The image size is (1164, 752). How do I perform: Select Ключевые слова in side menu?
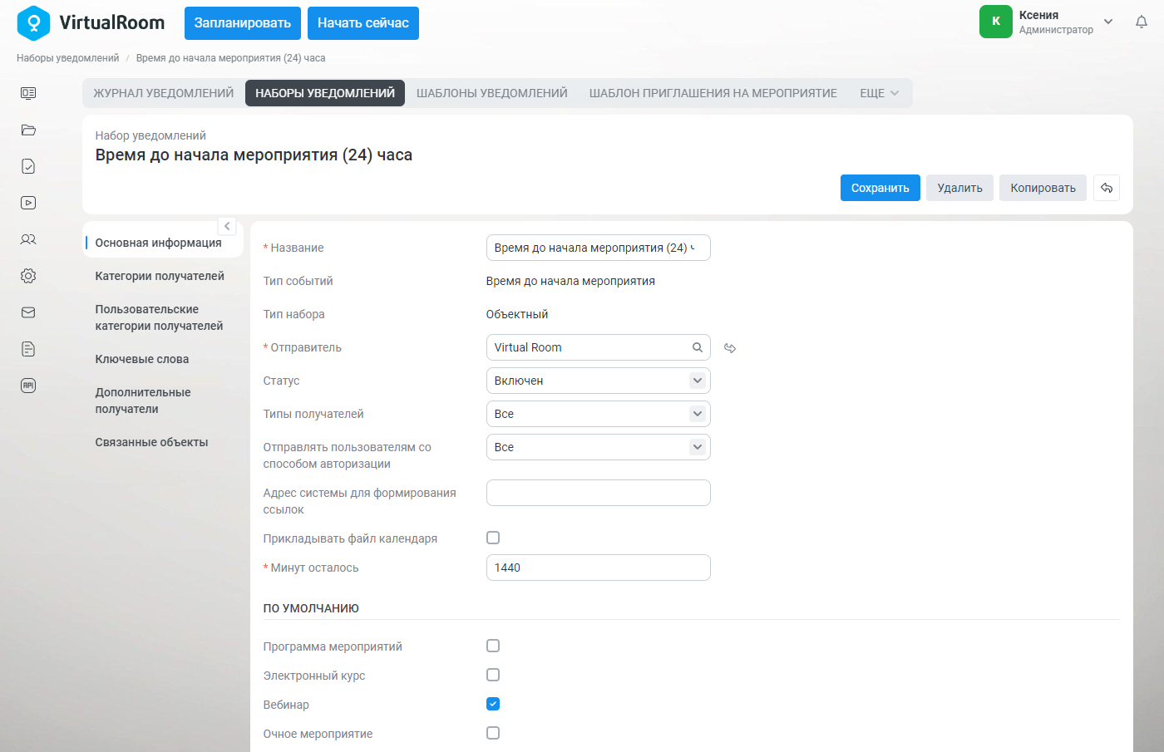(x=142, y=359)
